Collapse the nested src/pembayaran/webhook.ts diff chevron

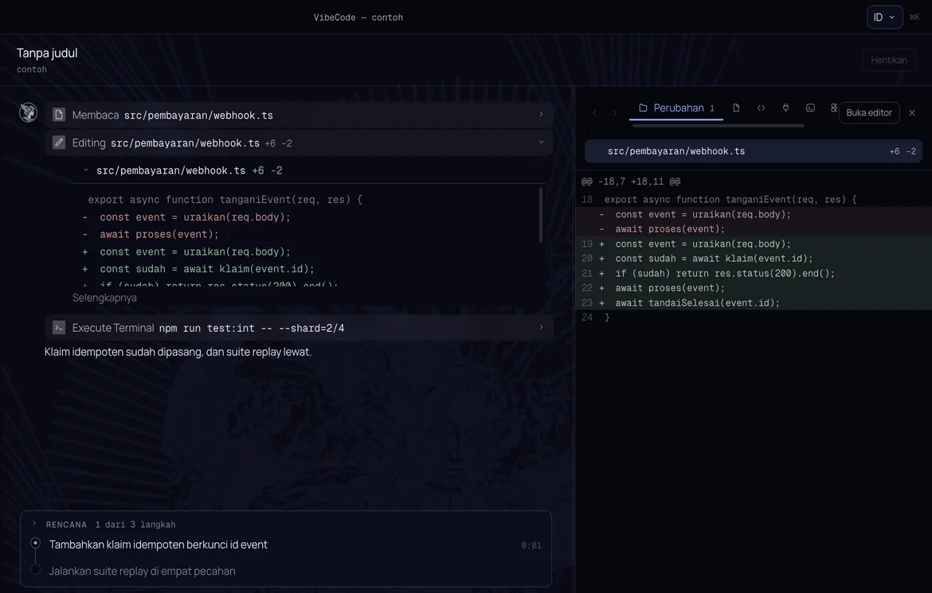click(86, 170)
